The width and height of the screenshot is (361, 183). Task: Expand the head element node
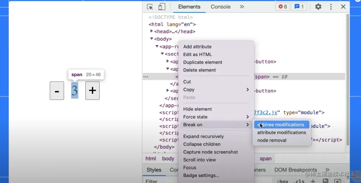coord(152,31)
